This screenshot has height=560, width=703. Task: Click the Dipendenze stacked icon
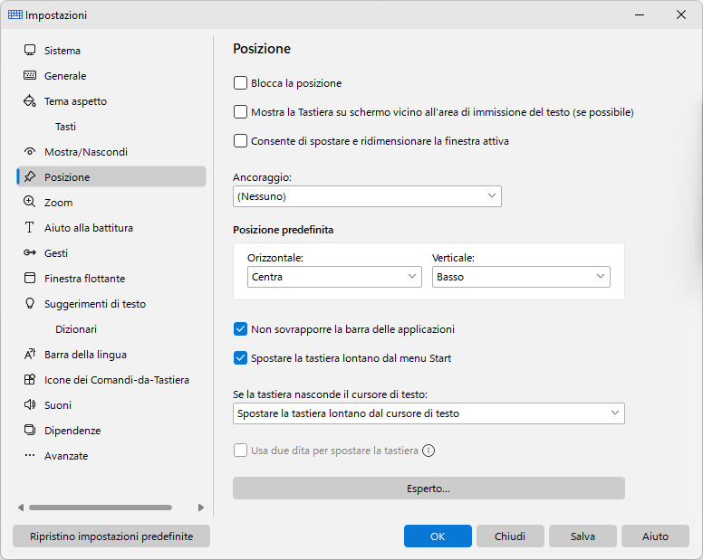(30, 431)
